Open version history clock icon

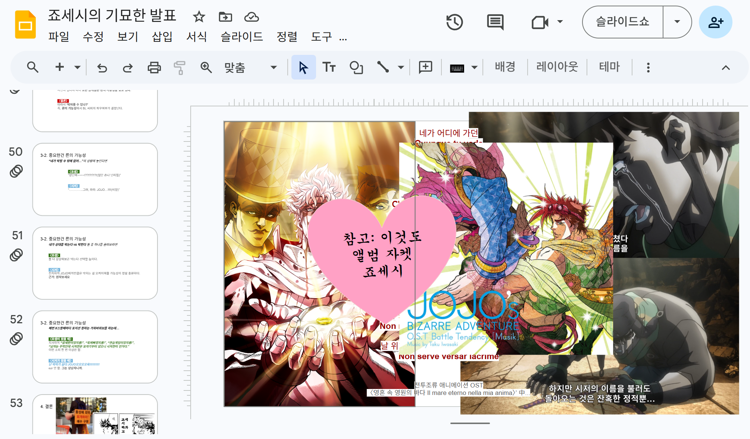[x=454, y=22]
